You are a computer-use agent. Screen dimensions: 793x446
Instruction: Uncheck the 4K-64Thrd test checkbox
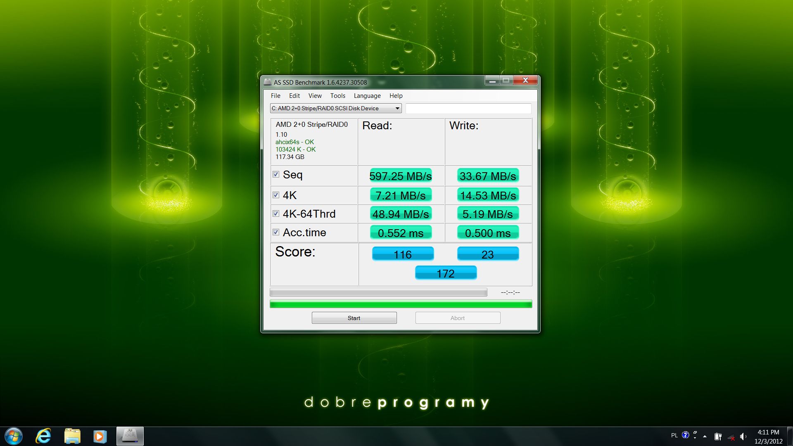[x=276, y=214]
